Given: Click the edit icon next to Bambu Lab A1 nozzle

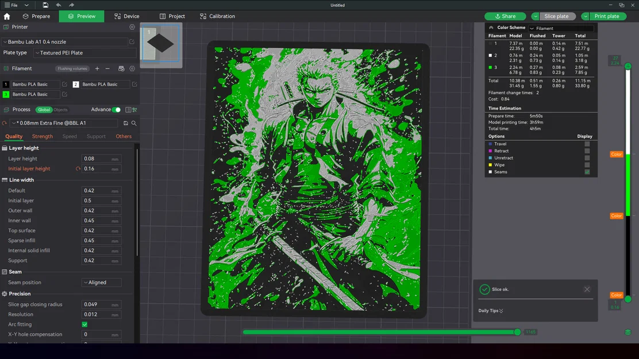Looking at the screenshot, I should tap(132, 41).
